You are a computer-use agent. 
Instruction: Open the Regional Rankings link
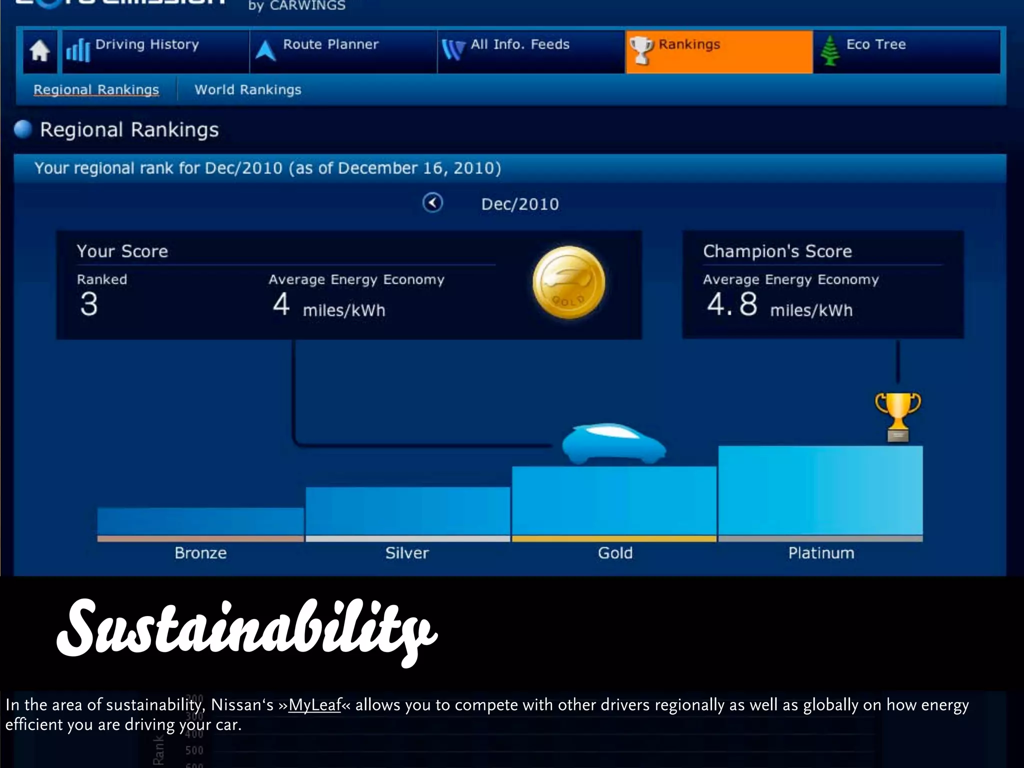96,89
